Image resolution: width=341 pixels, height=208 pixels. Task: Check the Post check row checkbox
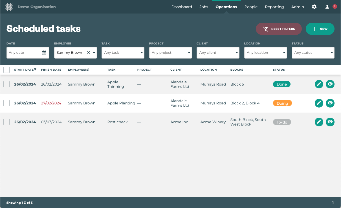[6, 122]
